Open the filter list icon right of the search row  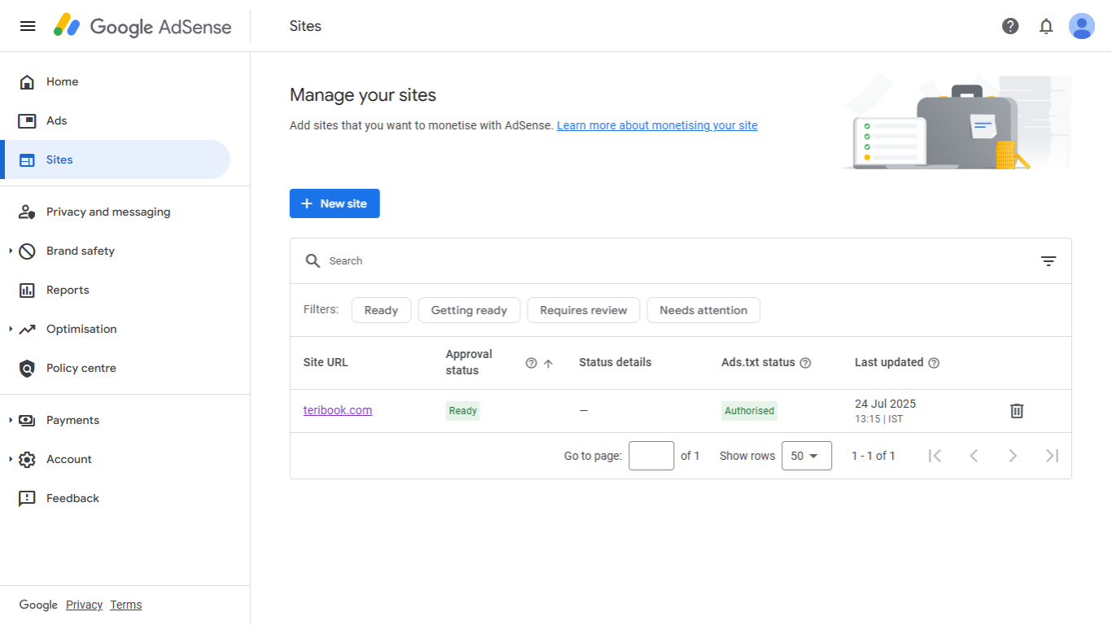[x=1049, y=260]
